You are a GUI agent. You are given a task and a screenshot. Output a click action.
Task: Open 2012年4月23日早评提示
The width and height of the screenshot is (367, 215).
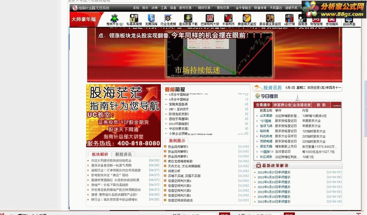coord(274,187)
